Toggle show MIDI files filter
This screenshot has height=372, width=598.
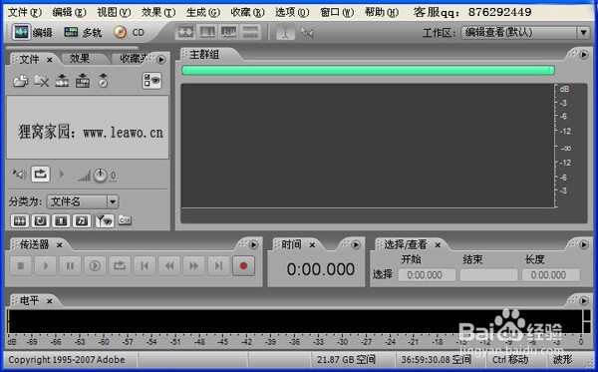(x=82, y=220)
